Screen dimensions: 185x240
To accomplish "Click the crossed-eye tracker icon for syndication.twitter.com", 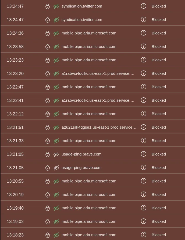I will tap(56, 6).
